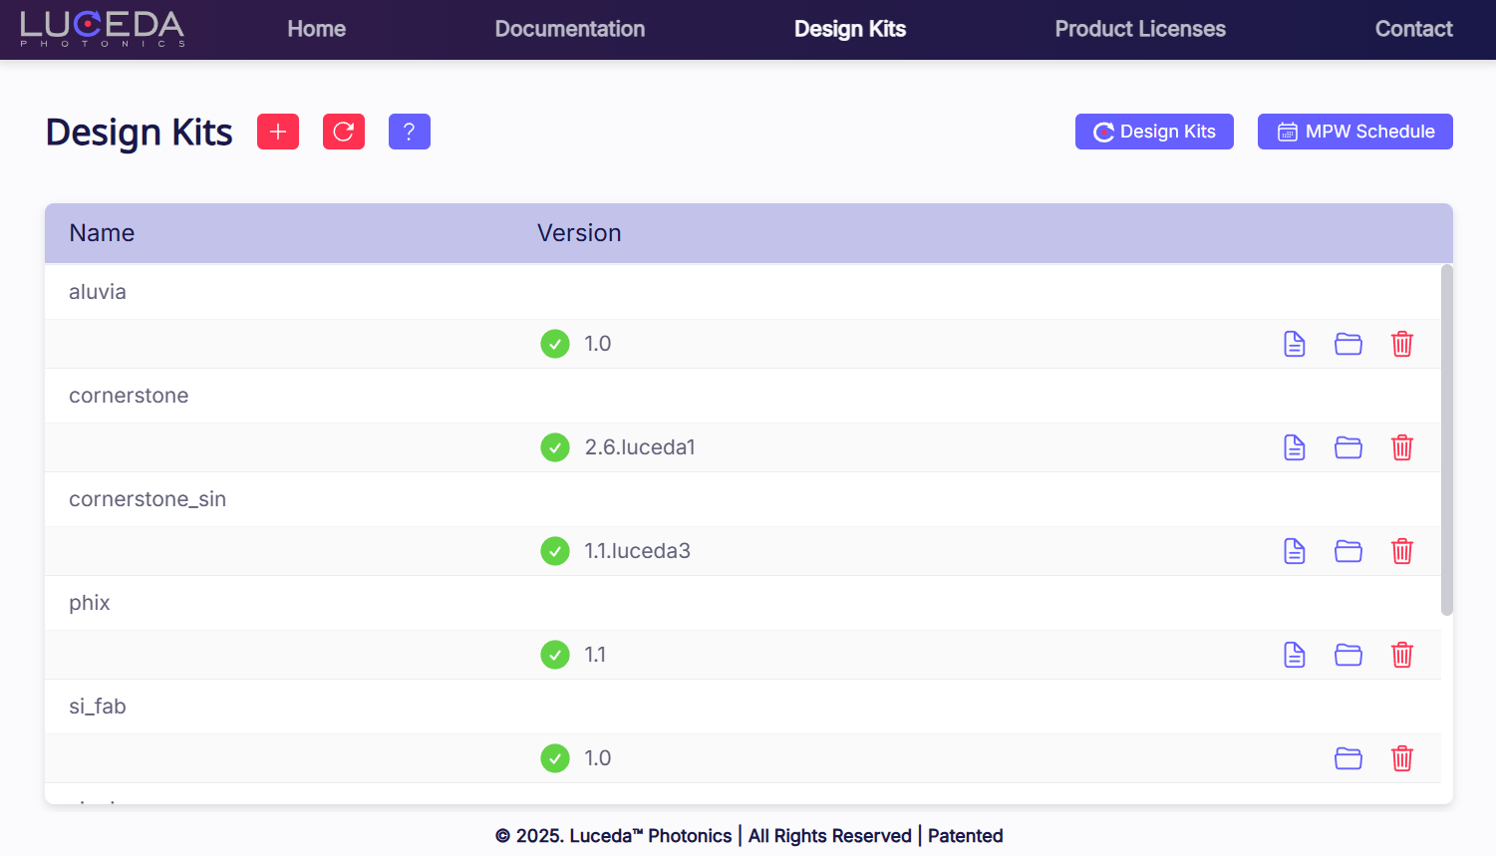Image resolution: width=1496 pixels, height=856 pixels.
Task: Go to the Home nav item
Action: [x=316, y=29]
